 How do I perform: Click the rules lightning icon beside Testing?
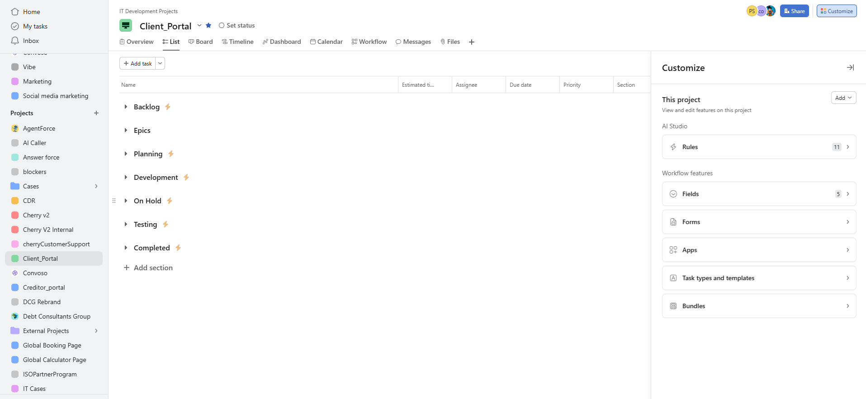(166, 224)
